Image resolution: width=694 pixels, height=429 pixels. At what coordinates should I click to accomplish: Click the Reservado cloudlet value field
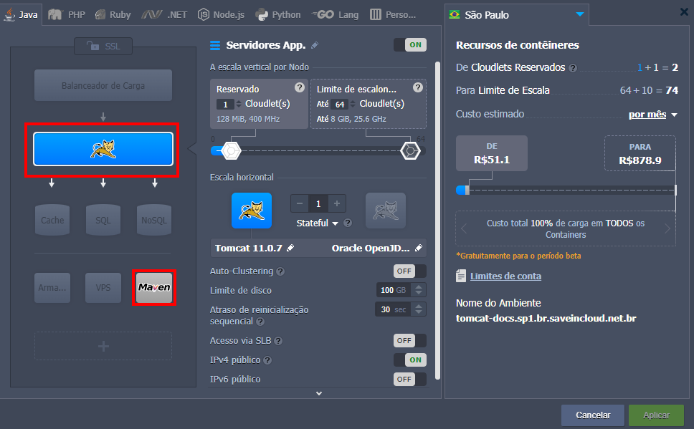pyautogui.click(x=225, y=105)
